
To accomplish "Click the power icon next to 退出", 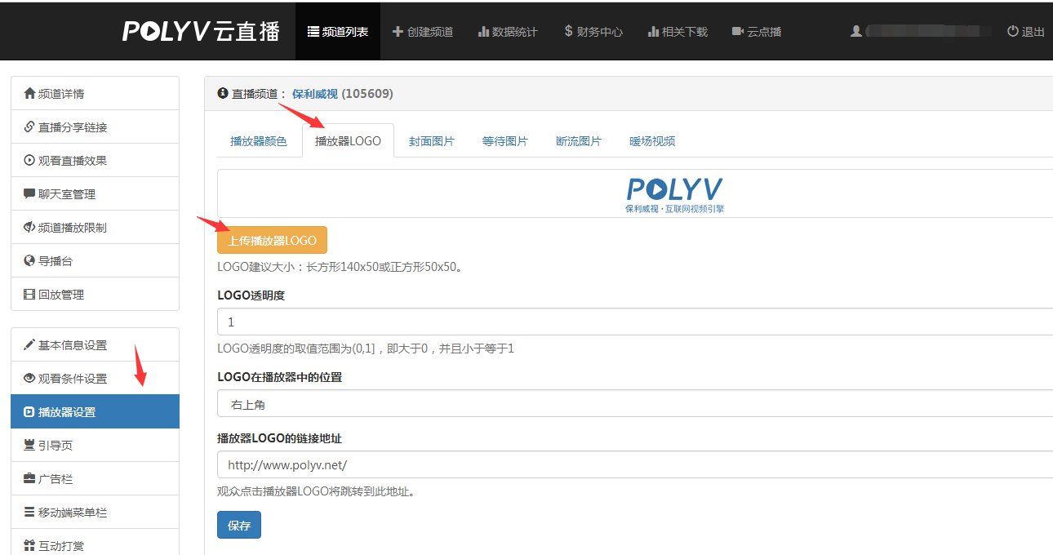I will [1013, 31].
